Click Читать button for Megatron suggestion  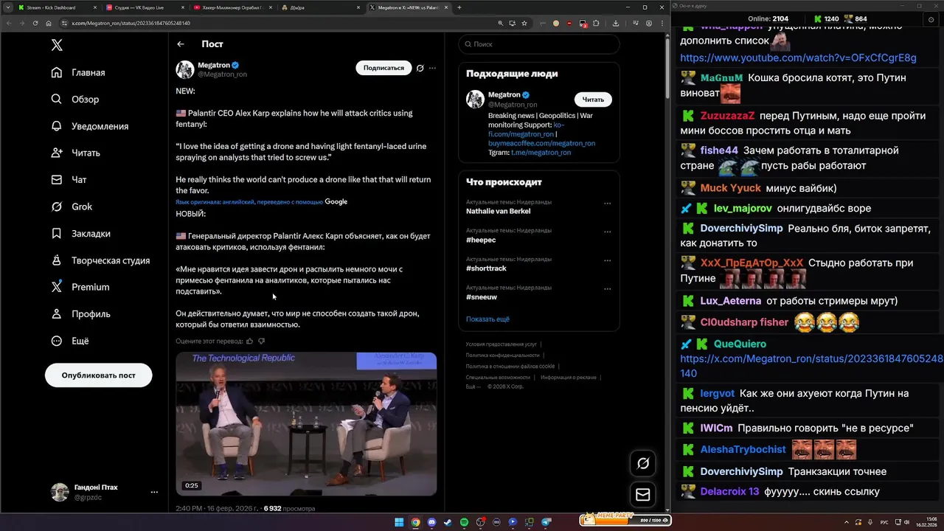click(593, 100)
